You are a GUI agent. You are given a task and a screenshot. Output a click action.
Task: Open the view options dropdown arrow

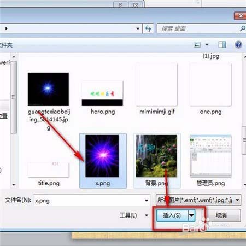coord(207,45)
